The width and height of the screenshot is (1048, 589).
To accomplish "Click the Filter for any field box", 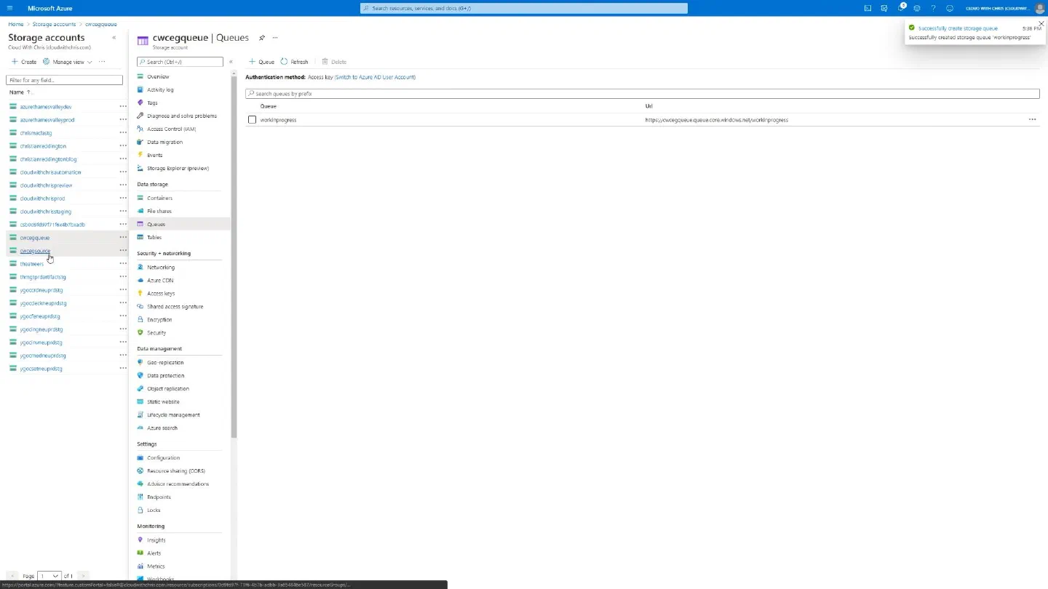I will point(64,80).
